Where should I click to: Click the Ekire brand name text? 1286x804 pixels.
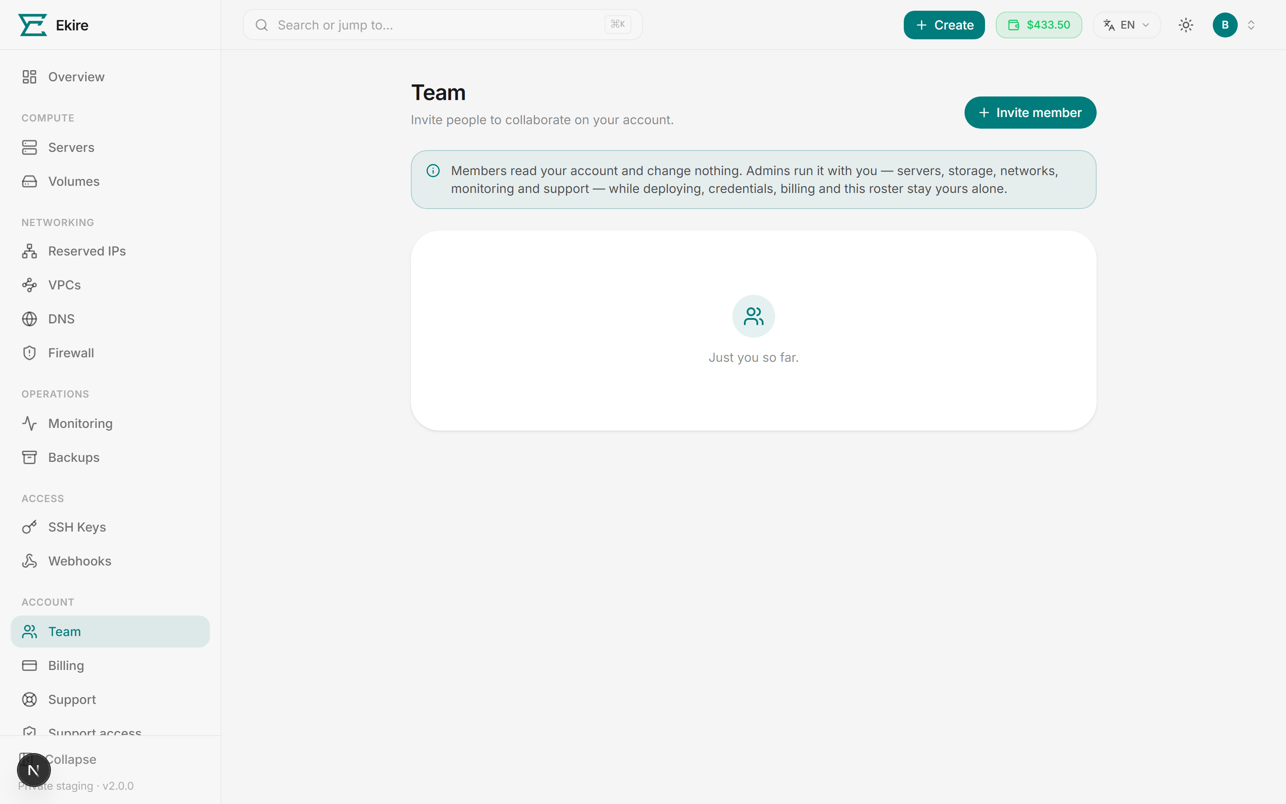72,25
